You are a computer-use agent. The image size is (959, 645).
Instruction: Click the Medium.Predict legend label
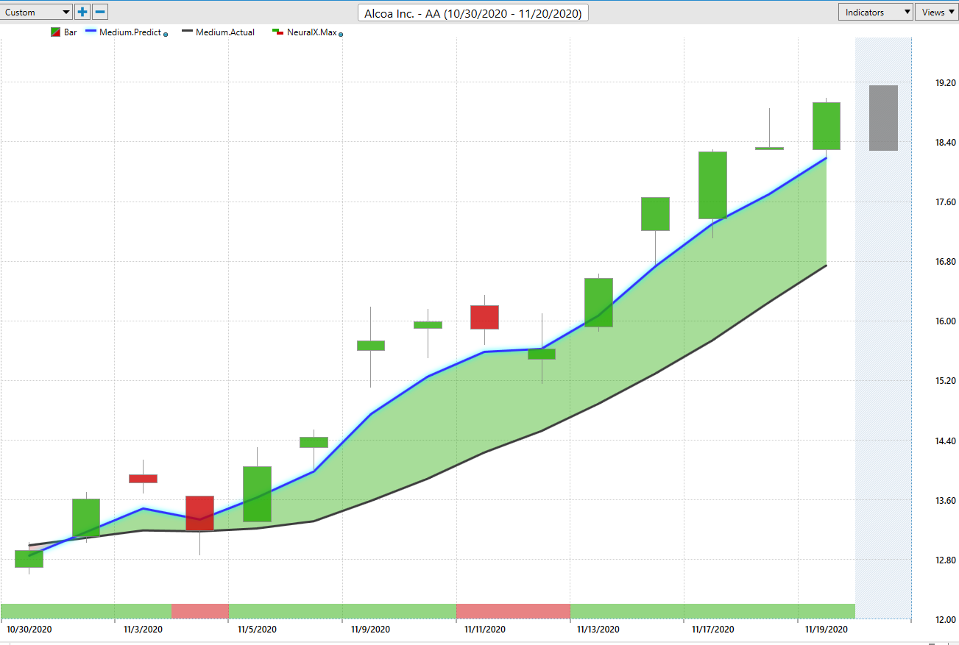tap(130, 32)
